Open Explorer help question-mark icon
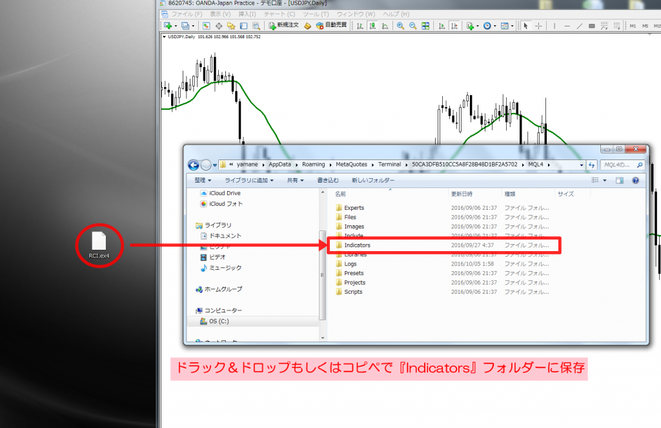Image resolution: width=661 pixels, height=428 pixels. [x=635, y=181]
